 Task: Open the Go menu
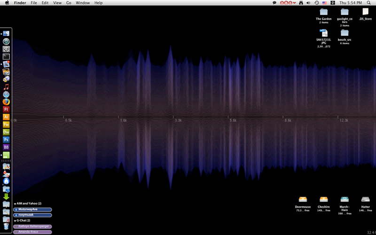[69, 3]
